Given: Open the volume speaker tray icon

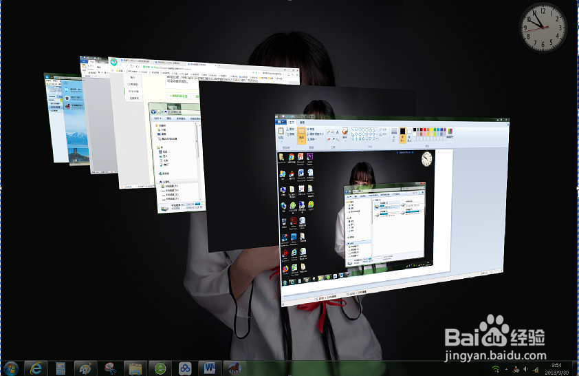Looking at the screenshot, I should (x=525, y=369).
